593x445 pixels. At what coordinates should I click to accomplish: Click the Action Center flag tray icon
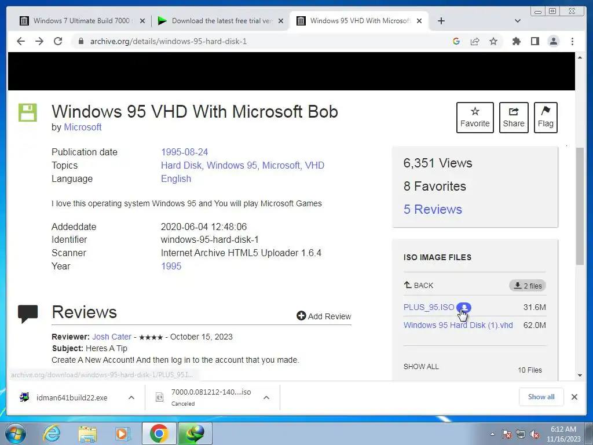(507, 434)
